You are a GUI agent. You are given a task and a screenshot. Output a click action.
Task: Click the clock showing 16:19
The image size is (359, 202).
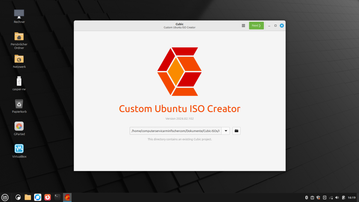click(352, 197)
